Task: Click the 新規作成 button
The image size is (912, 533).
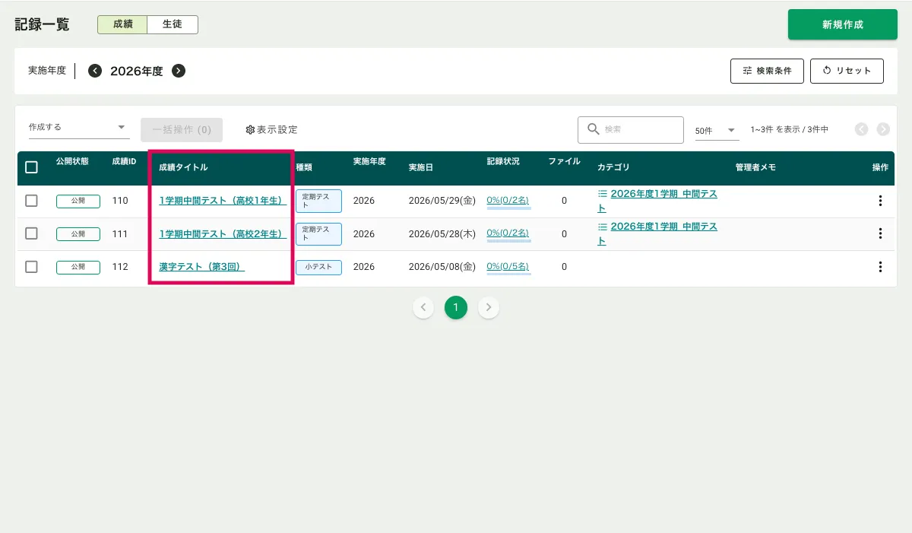Action: [842, 24]
